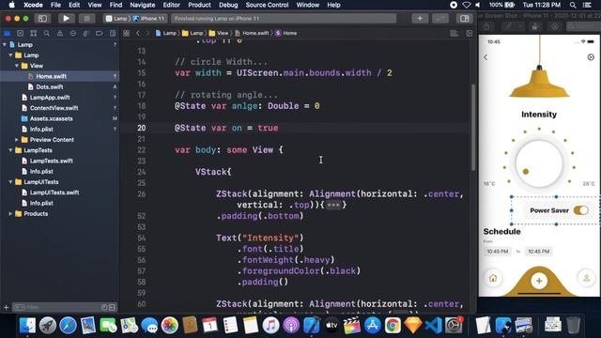Screen dimensions: 601x338
Task: Open the Xcode application menu
Action: point(33,5)
